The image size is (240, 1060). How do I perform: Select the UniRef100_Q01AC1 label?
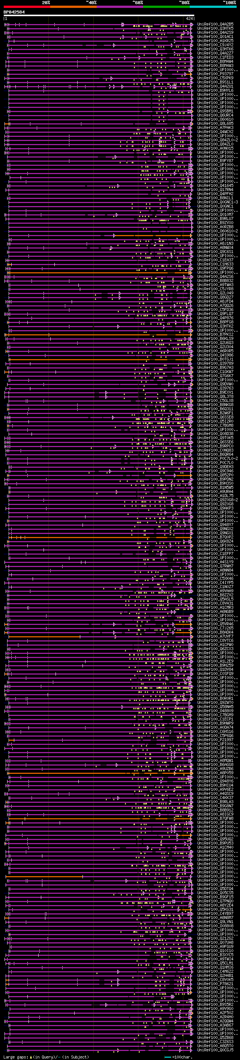click(215, 36)
